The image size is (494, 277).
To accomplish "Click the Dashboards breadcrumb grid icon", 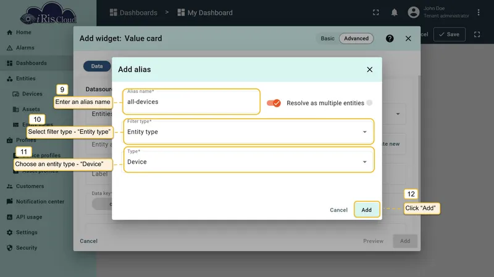I will (x=113, y=12).
